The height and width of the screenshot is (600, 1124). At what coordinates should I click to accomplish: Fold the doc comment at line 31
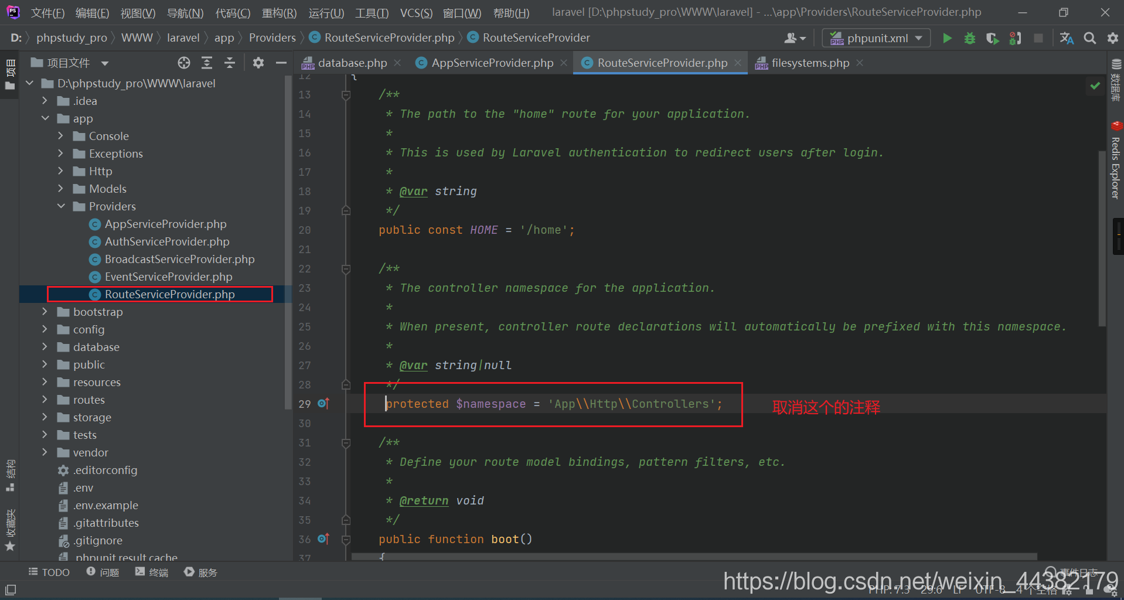click(x=346, y=443)
